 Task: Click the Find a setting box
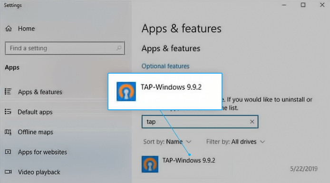[65, 48]
